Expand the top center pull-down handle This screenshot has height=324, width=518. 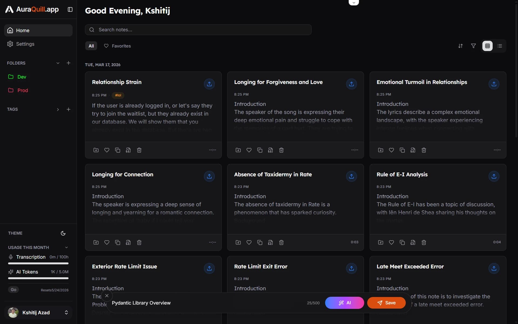354,3
